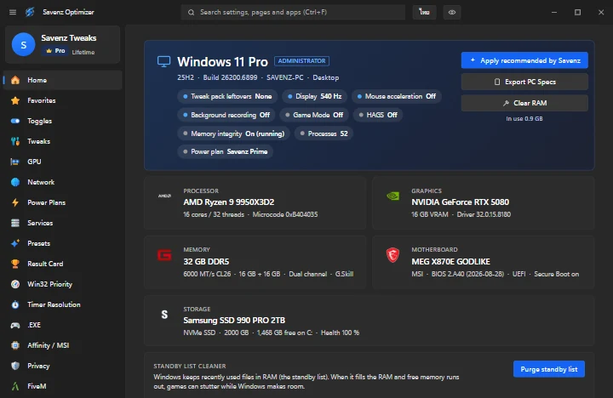Click the Timer Resolution stopwatch icon
This screenshot has width=613, height=398.
coord(15,304)
